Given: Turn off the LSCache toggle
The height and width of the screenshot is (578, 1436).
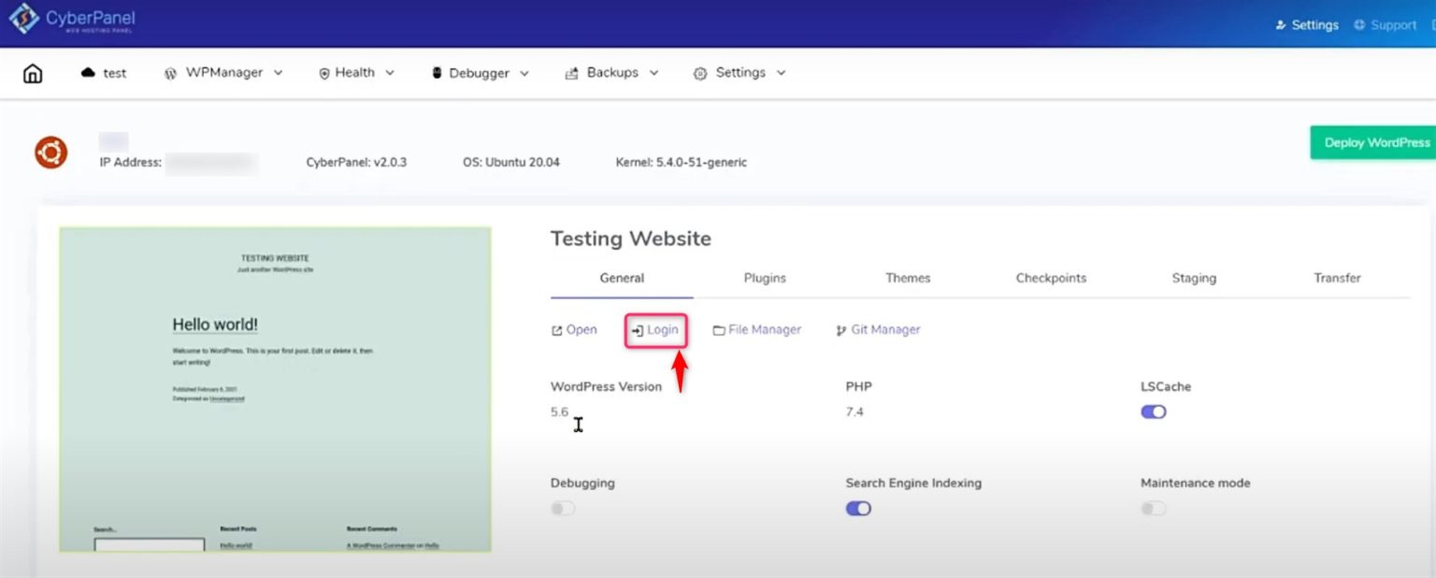Looking at the screenshot, I should click(1153, 412).
